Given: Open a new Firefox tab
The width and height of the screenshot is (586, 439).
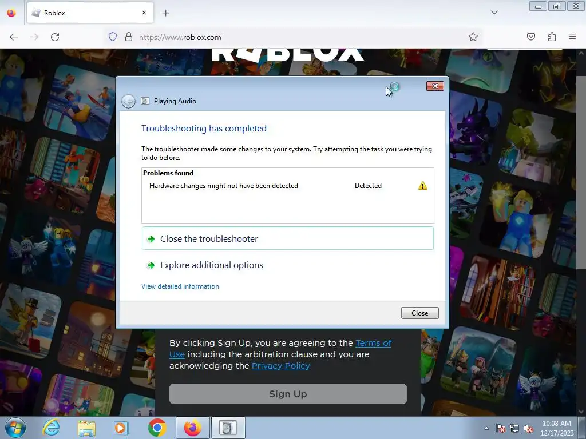Looking at the screenshot, I should (x=166, y=13).
